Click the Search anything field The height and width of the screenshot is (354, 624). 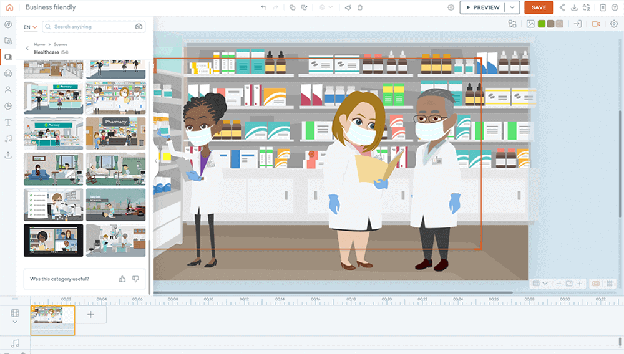coord(94,27)
